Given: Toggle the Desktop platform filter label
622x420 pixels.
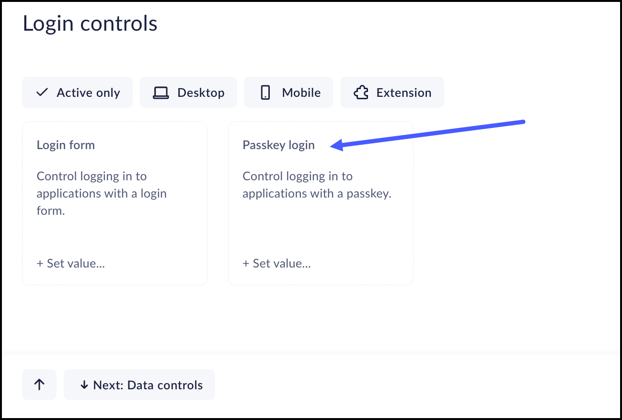Looking at the screenshot, I should (x=201, y=93).
